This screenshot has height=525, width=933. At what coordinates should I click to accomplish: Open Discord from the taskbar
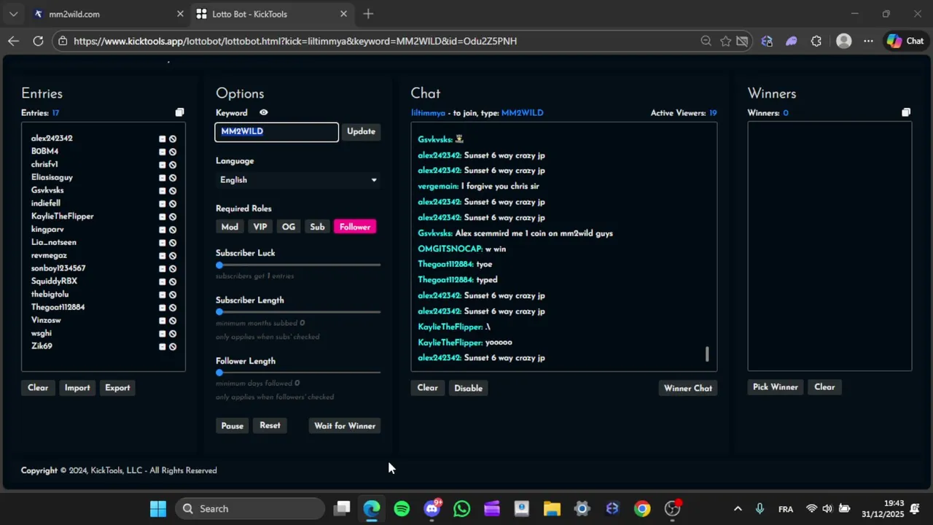432,508
